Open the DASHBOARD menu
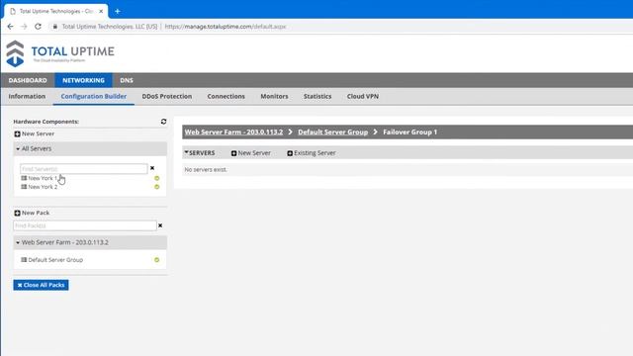633x356 pixels. coord(28,80)
